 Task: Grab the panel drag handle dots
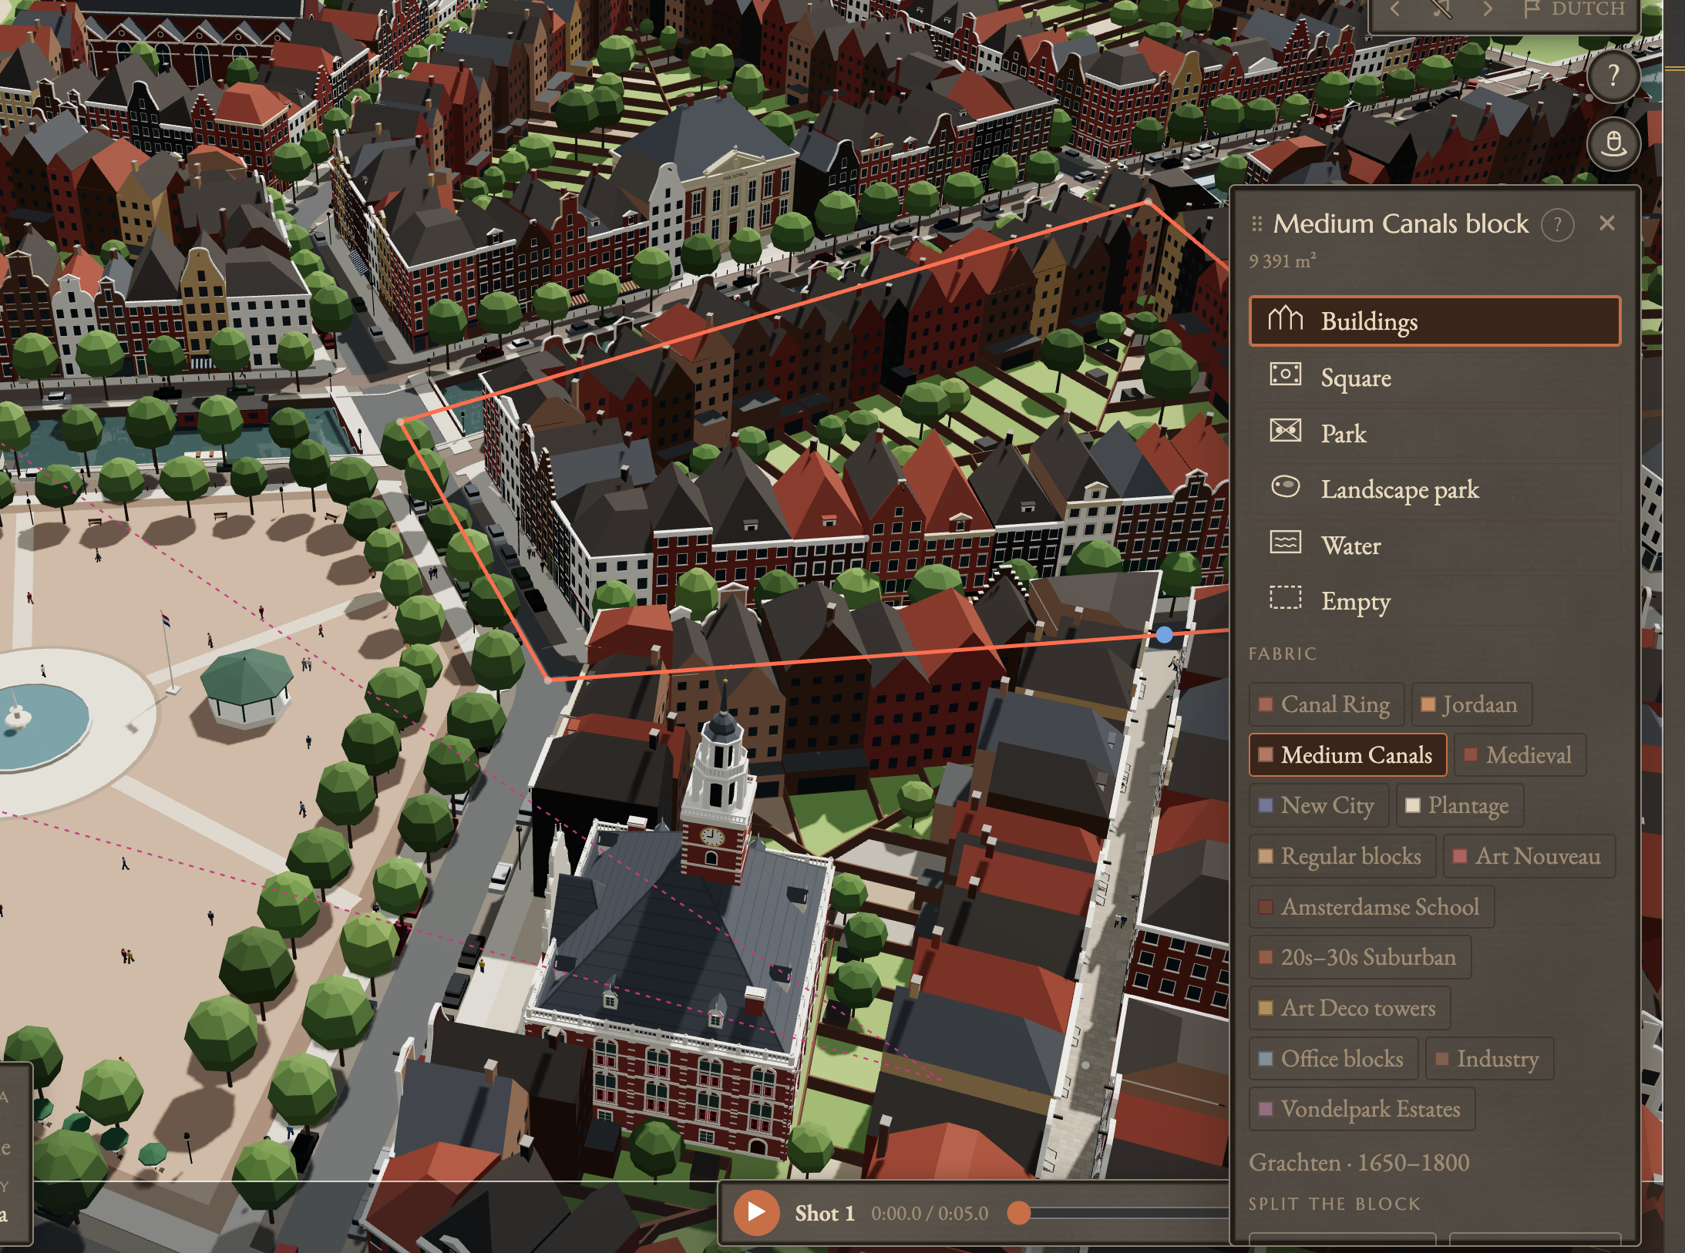click(x=1257, y=223)
